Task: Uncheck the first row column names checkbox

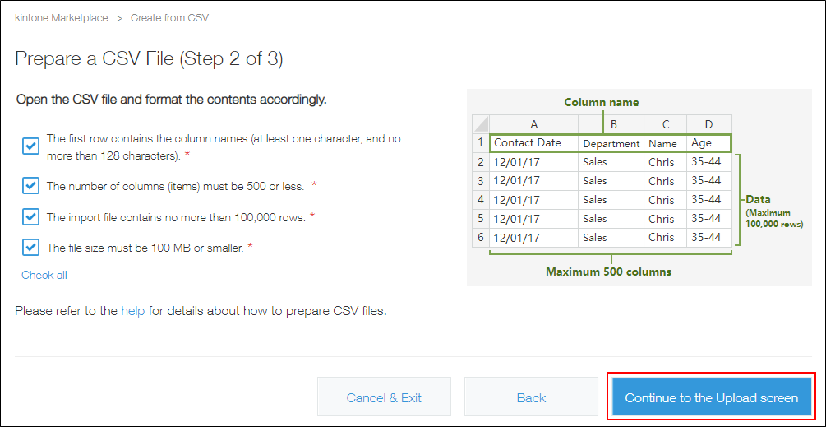Action: (30, 146)
